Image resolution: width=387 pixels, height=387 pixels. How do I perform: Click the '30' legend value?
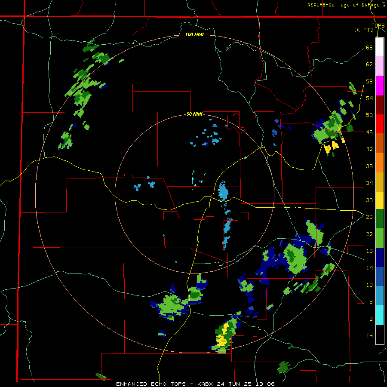point(369,200)
